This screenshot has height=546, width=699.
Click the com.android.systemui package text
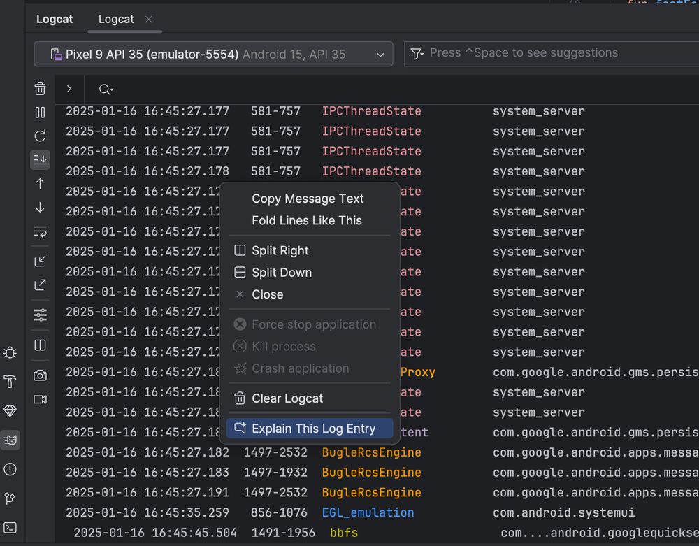pyautogui.click(x=563, y=512)
